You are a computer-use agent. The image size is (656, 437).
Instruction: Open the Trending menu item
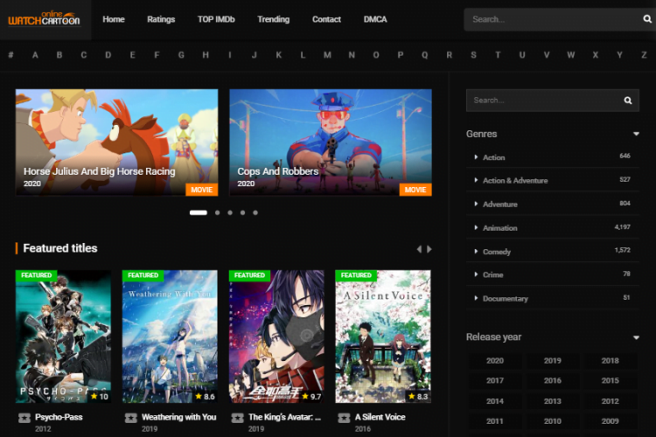(273, 19)
